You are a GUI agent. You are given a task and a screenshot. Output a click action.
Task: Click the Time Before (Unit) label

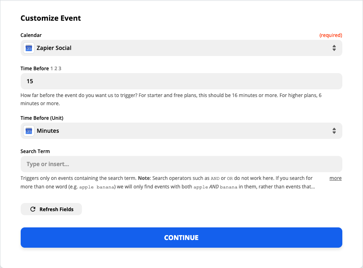[42, 118]
